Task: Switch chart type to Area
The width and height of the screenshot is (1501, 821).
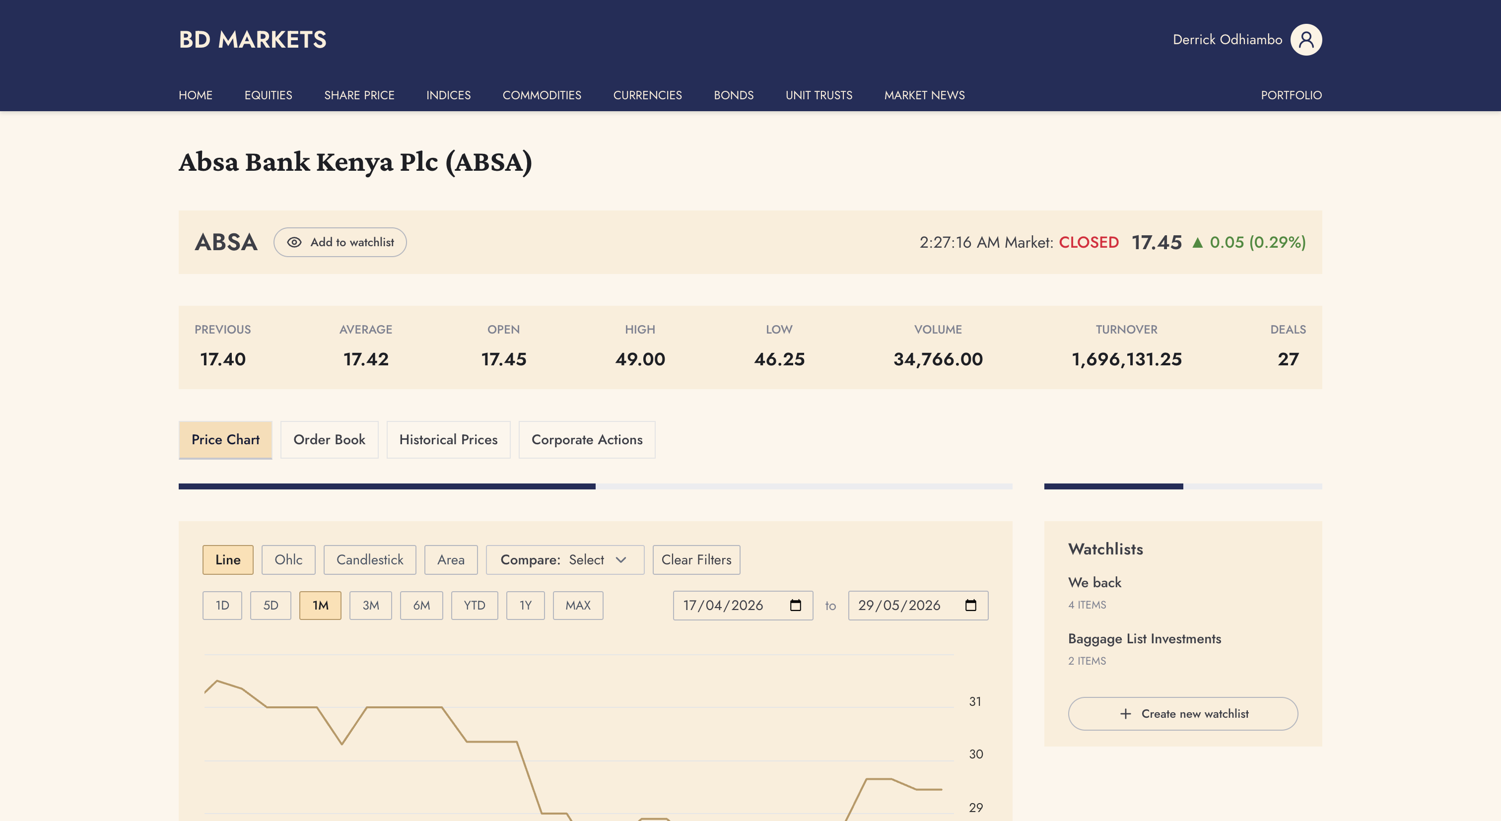Action: [451, 560]
